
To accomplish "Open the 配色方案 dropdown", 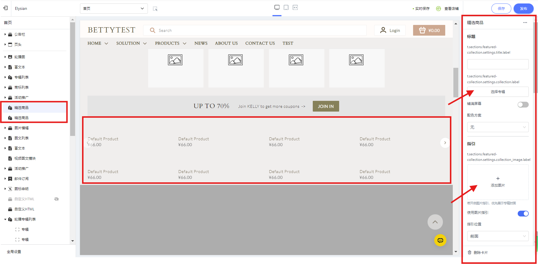I will [497, 127].
